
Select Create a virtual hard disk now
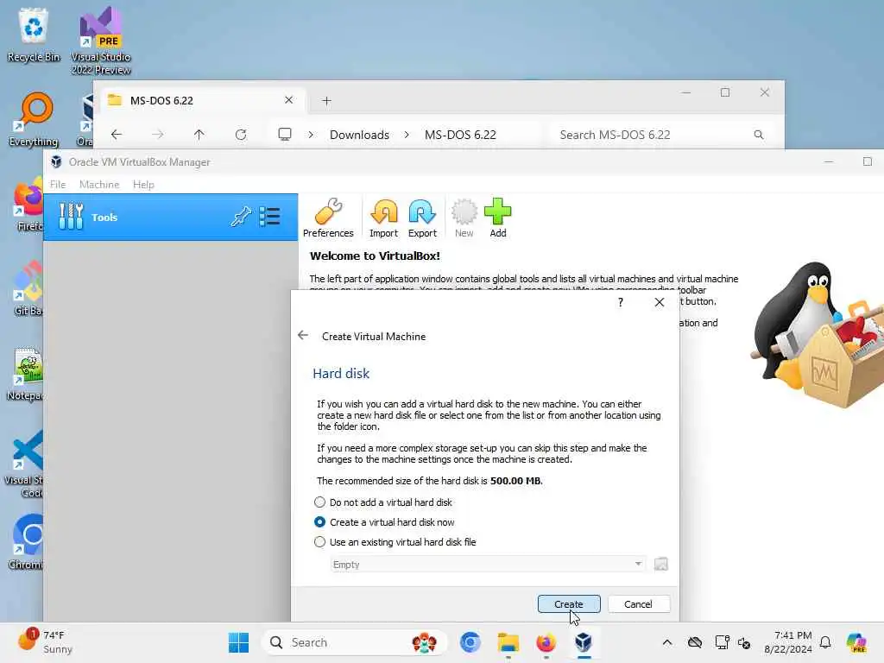pyautogui.click(x=384, y=522)
